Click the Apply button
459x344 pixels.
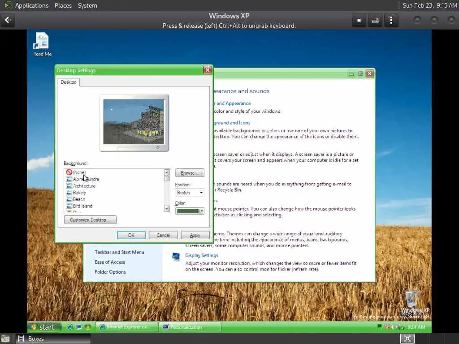195,235
